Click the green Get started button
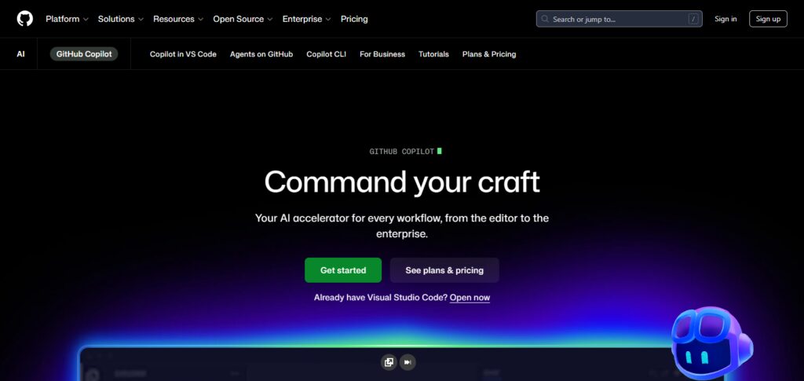Image resolution: width=804 pixels, height=381 pixels. [x=343, y=270]
